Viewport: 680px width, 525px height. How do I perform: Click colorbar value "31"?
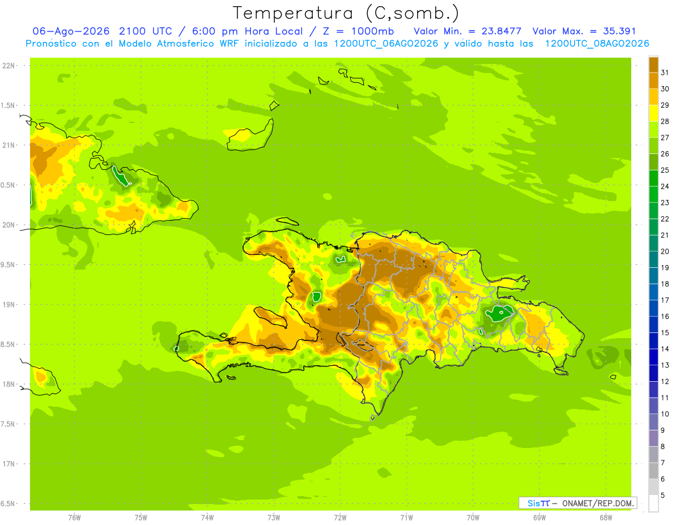[665, 72]
